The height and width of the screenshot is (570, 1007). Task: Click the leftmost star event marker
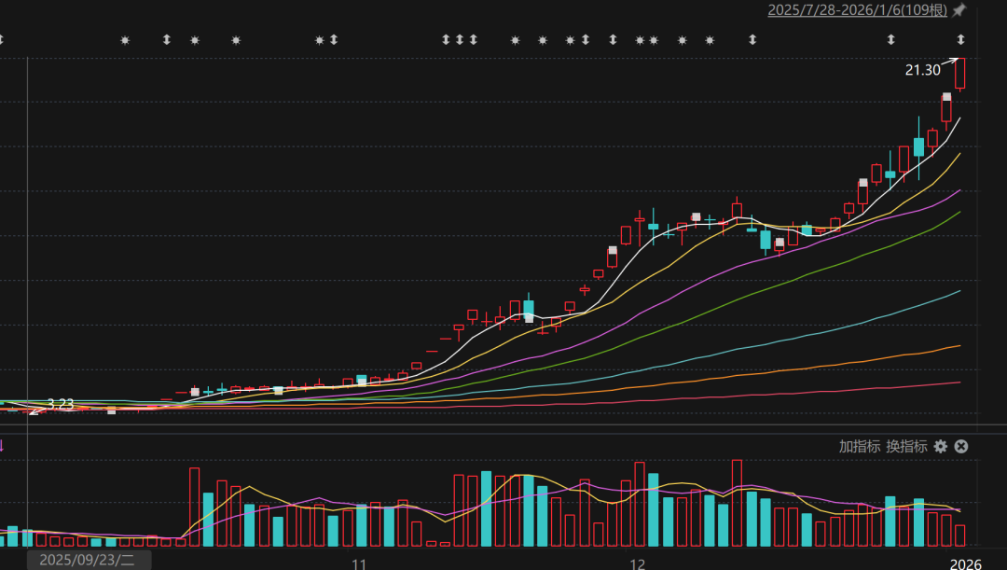[x=125, y=40]
